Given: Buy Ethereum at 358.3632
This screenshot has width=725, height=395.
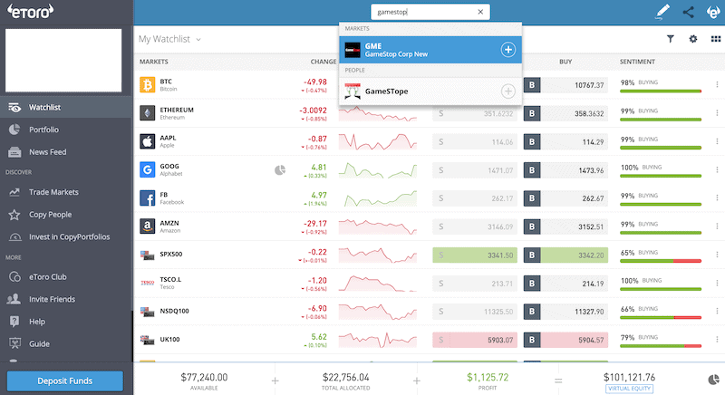Looking at the screenshot, I should point(565,113).
